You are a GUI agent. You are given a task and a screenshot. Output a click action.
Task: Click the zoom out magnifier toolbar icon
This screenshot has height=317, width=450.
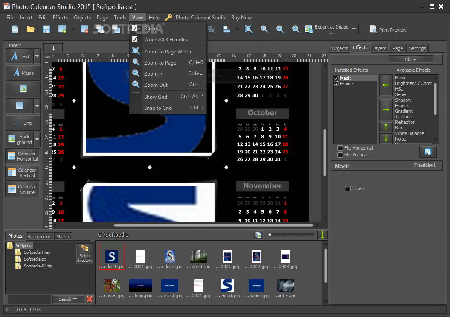280,29
